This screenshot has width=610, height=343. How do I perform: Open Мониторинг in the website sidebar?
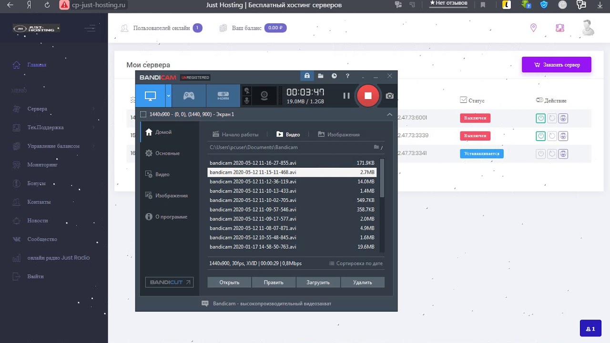[42, 165]
